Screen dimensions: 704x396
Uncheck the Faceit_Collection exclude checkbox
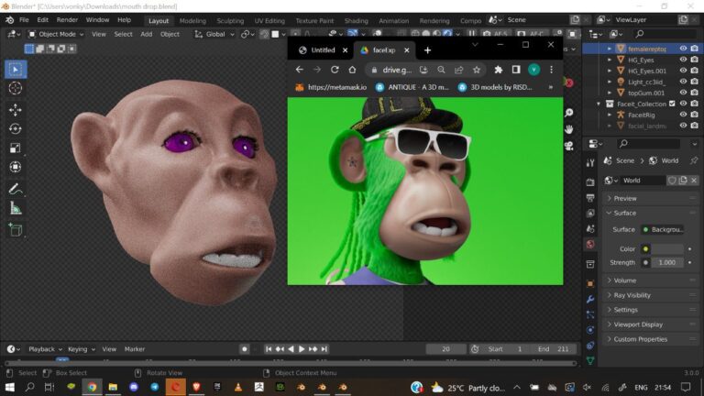point(672,104)
